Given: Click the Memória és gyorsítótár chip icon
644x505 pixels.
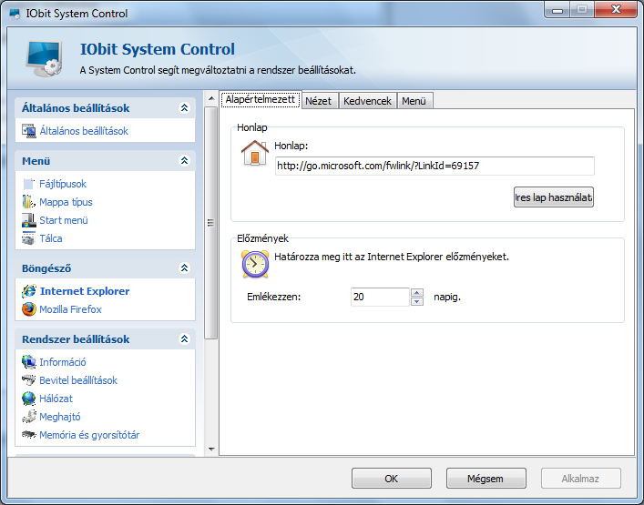Looking at the screenshot, I should pyautogui.click(x=29, y=434).
